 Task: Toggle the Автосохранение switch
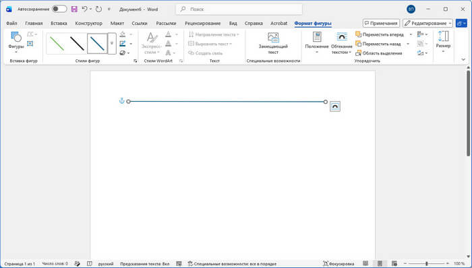point(59,9)
